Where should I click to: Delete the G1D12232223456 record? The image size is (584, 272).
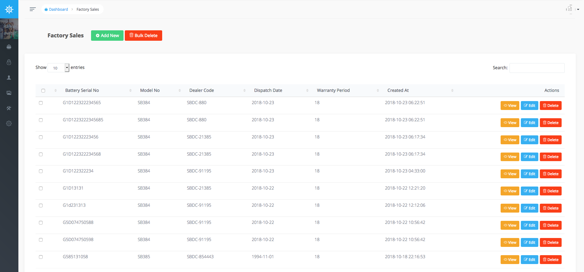click(x=551, y=140)
